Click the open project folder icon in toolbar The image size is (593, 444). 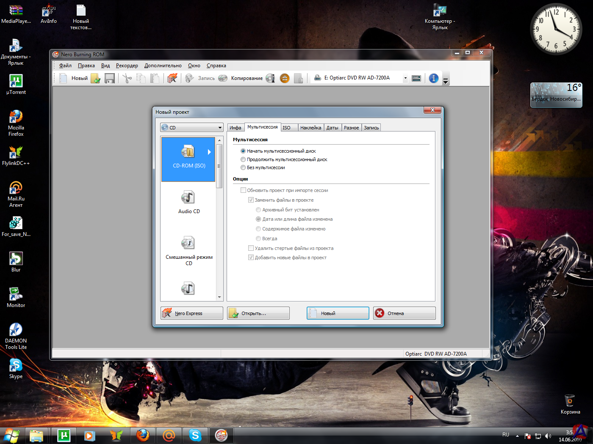click(x=96, y=78)
